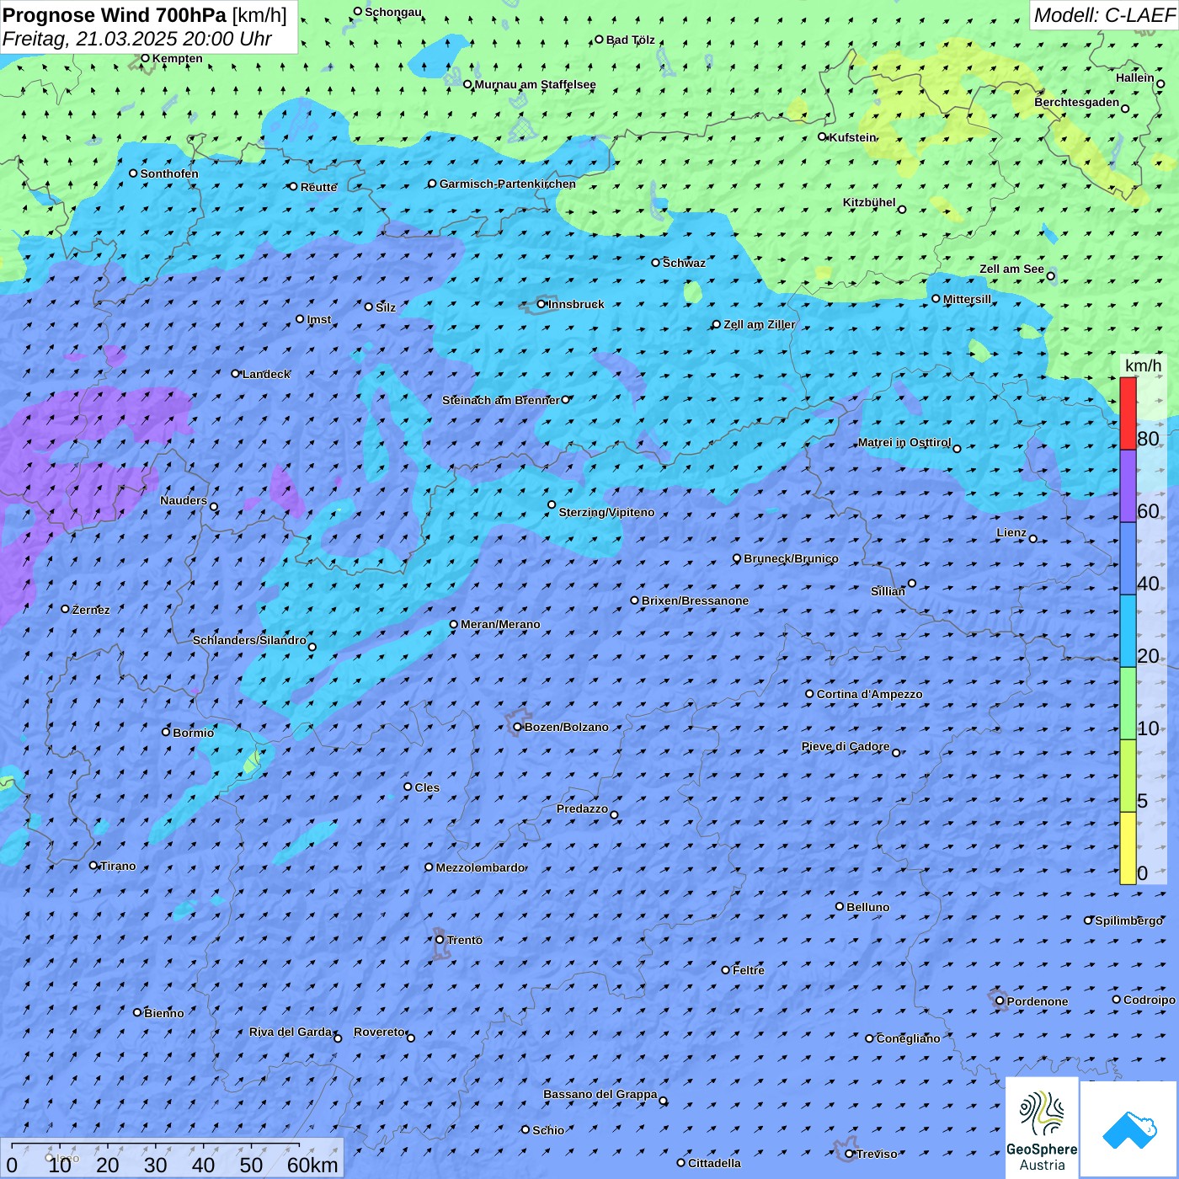This screenshot has width=1179, height=1179.
Task: Click the 'Spilimbergo' label
Action: tap(1128, 921)
